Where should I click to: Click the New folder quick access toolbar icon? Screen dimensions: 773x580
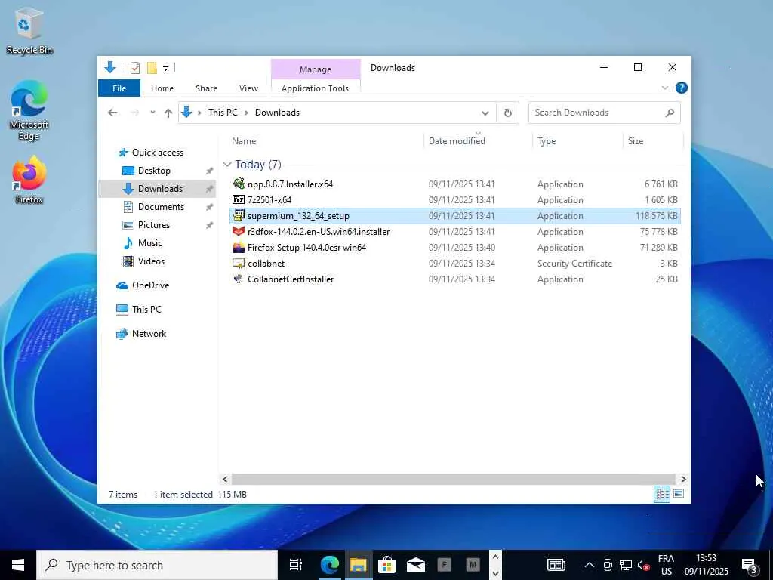(152, 67)
